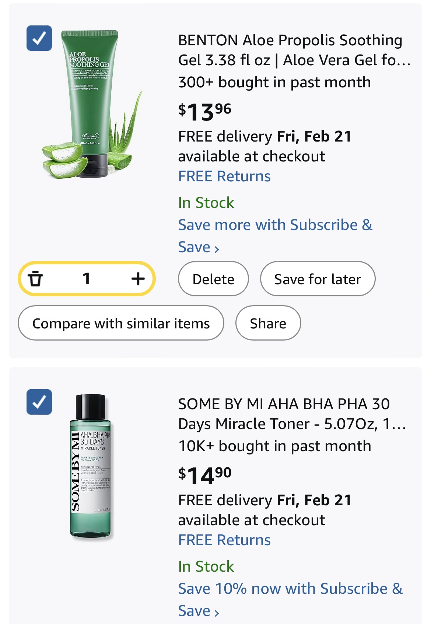Click the $14.90 price of Miracle Toner
This screenshot has height=624, width=431.
coord(205,475)
